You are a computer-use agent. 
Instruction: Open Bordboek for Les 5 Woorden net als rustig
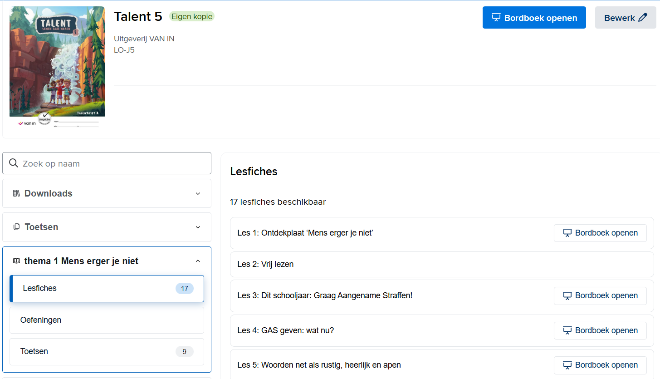[600, 365]
